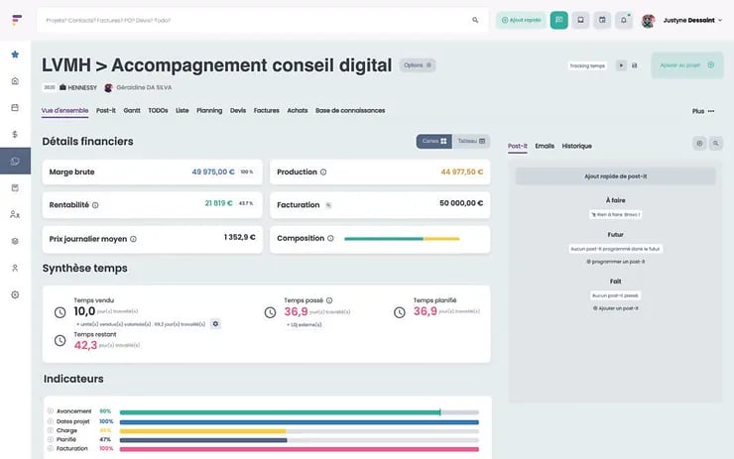Open settings gear in sidebar
The width and height of the screenshot is (734, 459).
pos(15,294)
